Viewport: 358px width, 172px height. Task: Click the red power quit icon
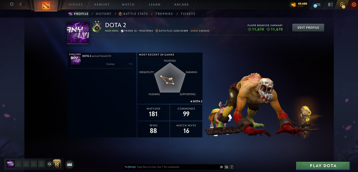[x=353, y=4]
